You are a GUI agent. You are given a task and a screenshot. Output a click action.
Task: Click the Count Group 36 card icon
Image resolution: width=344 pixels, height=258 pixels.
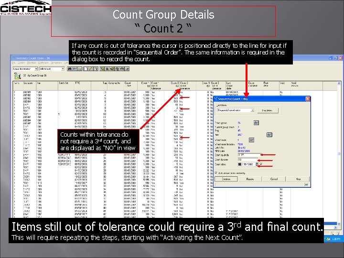click(18, 75)
